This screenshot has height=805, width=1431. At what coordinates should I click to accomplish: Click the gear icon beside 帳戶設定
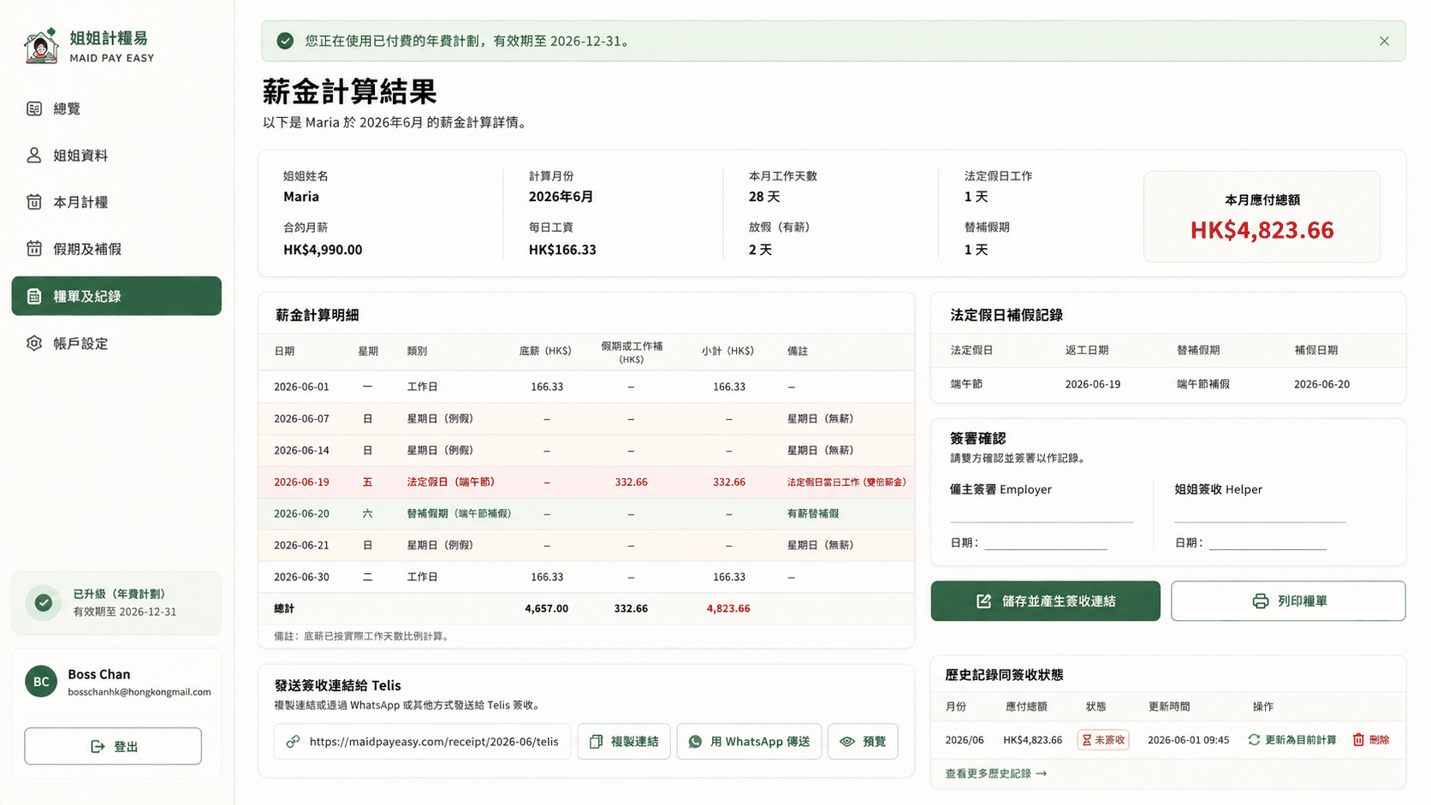point(34,343)
